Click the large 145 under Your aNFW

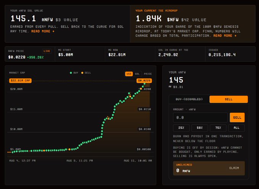tap(176, 80)
